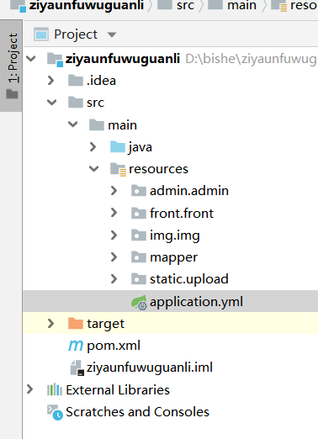
Task: Select the External Libraries label
Action: [x=118, y=389]
